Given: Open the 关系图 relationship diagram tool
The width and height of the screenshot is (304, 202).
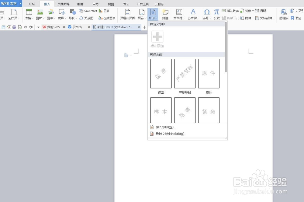Looking at the screenshot, I should coord(86,18).
